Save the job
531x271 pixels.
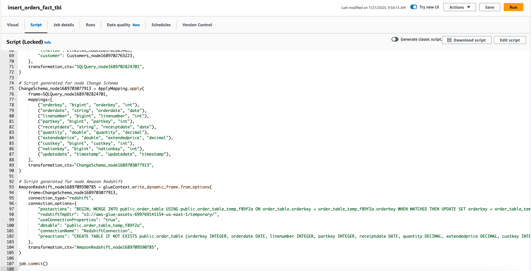click(x=489, y=7)
